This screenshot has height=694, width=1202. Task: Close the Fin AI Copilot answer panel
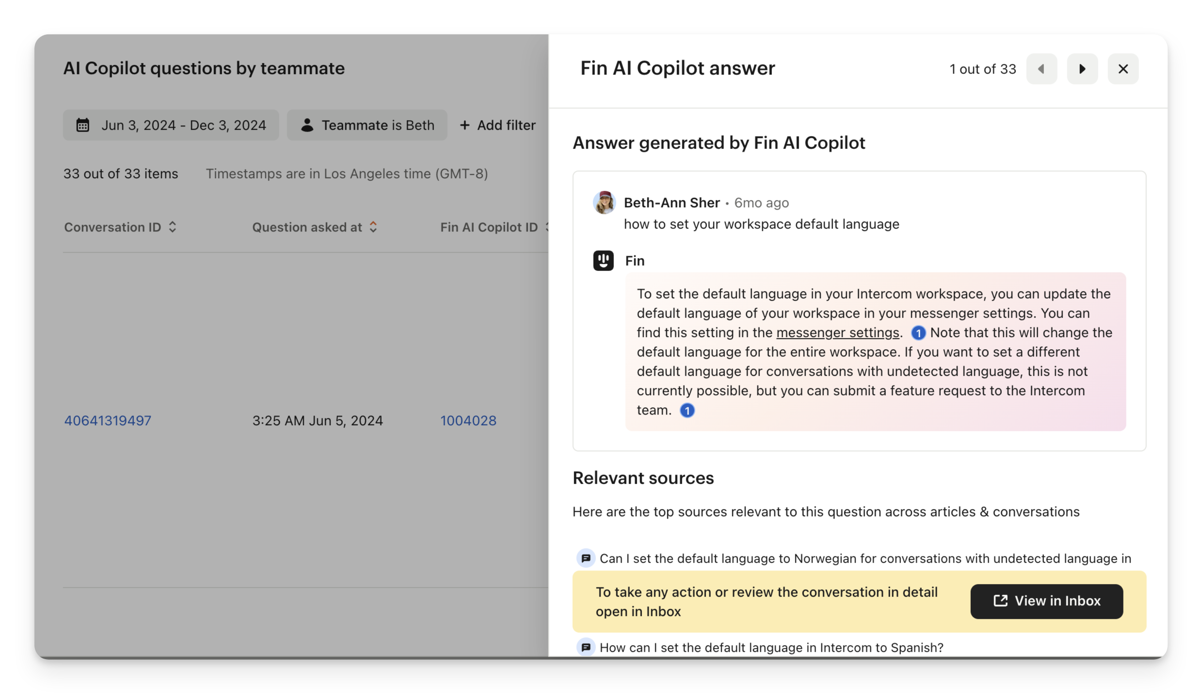[x=1122, y=69]
